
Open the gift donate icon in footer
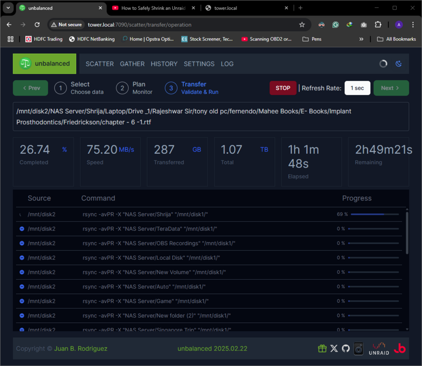click(322, 348)
